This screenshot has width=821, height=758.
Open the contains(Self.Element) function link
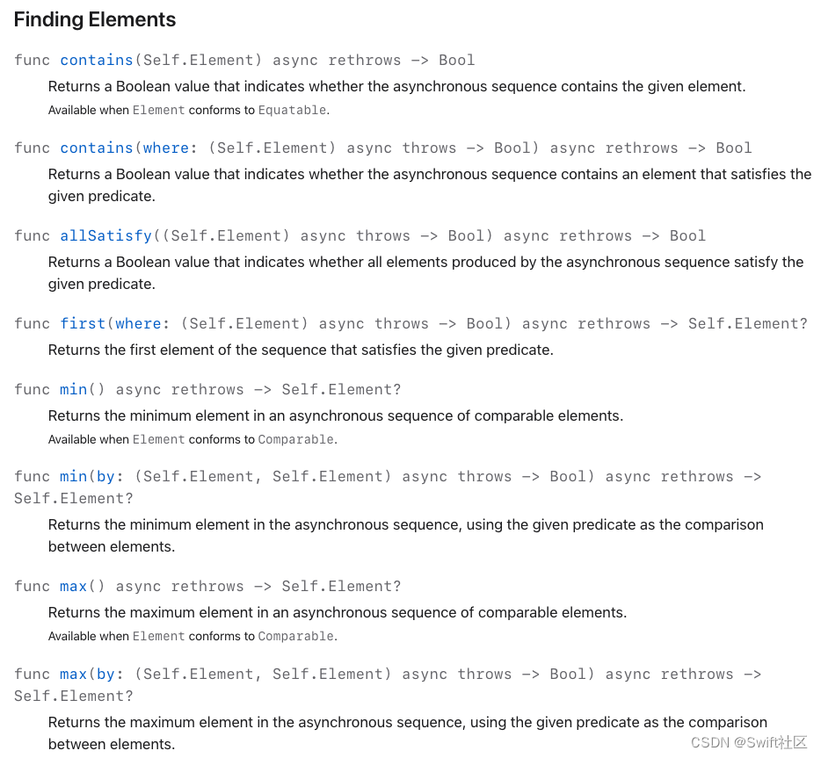click(97, 60)
